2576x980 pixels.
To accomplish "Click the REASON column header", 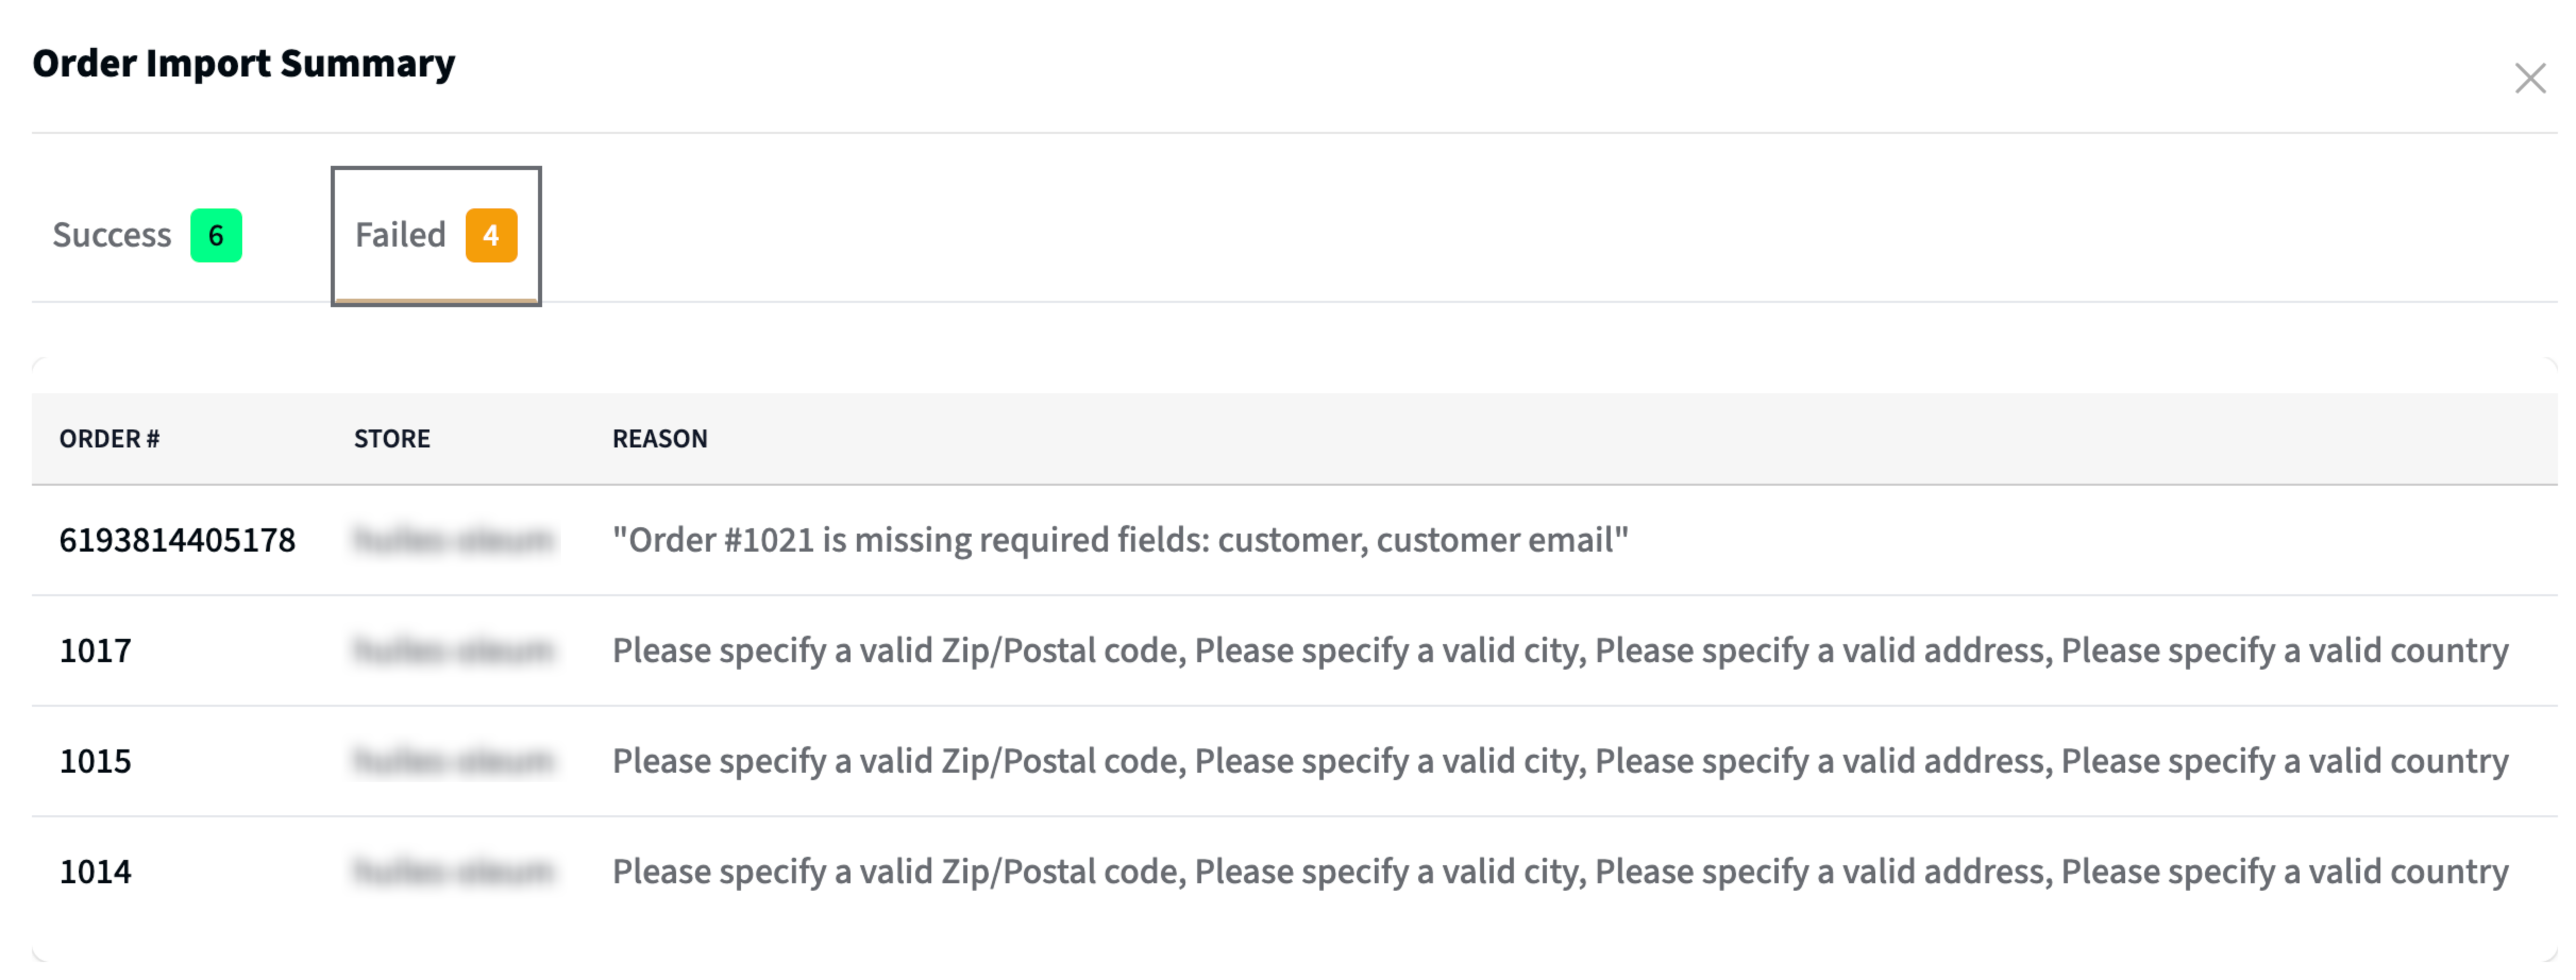I will click(660, 439).
